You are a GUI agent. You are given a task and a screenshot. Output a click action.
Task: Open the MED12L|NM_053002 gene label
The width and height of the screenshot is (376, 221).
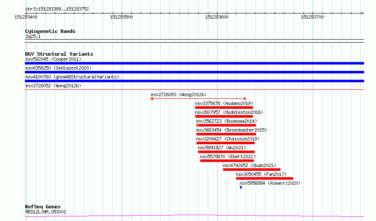46,212
